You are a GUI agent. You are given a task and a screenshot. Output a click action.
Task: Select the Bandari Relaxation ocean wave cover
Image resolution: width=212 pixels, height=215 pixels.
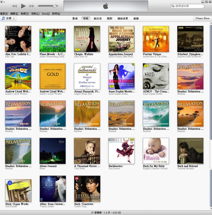coord(156,113)
